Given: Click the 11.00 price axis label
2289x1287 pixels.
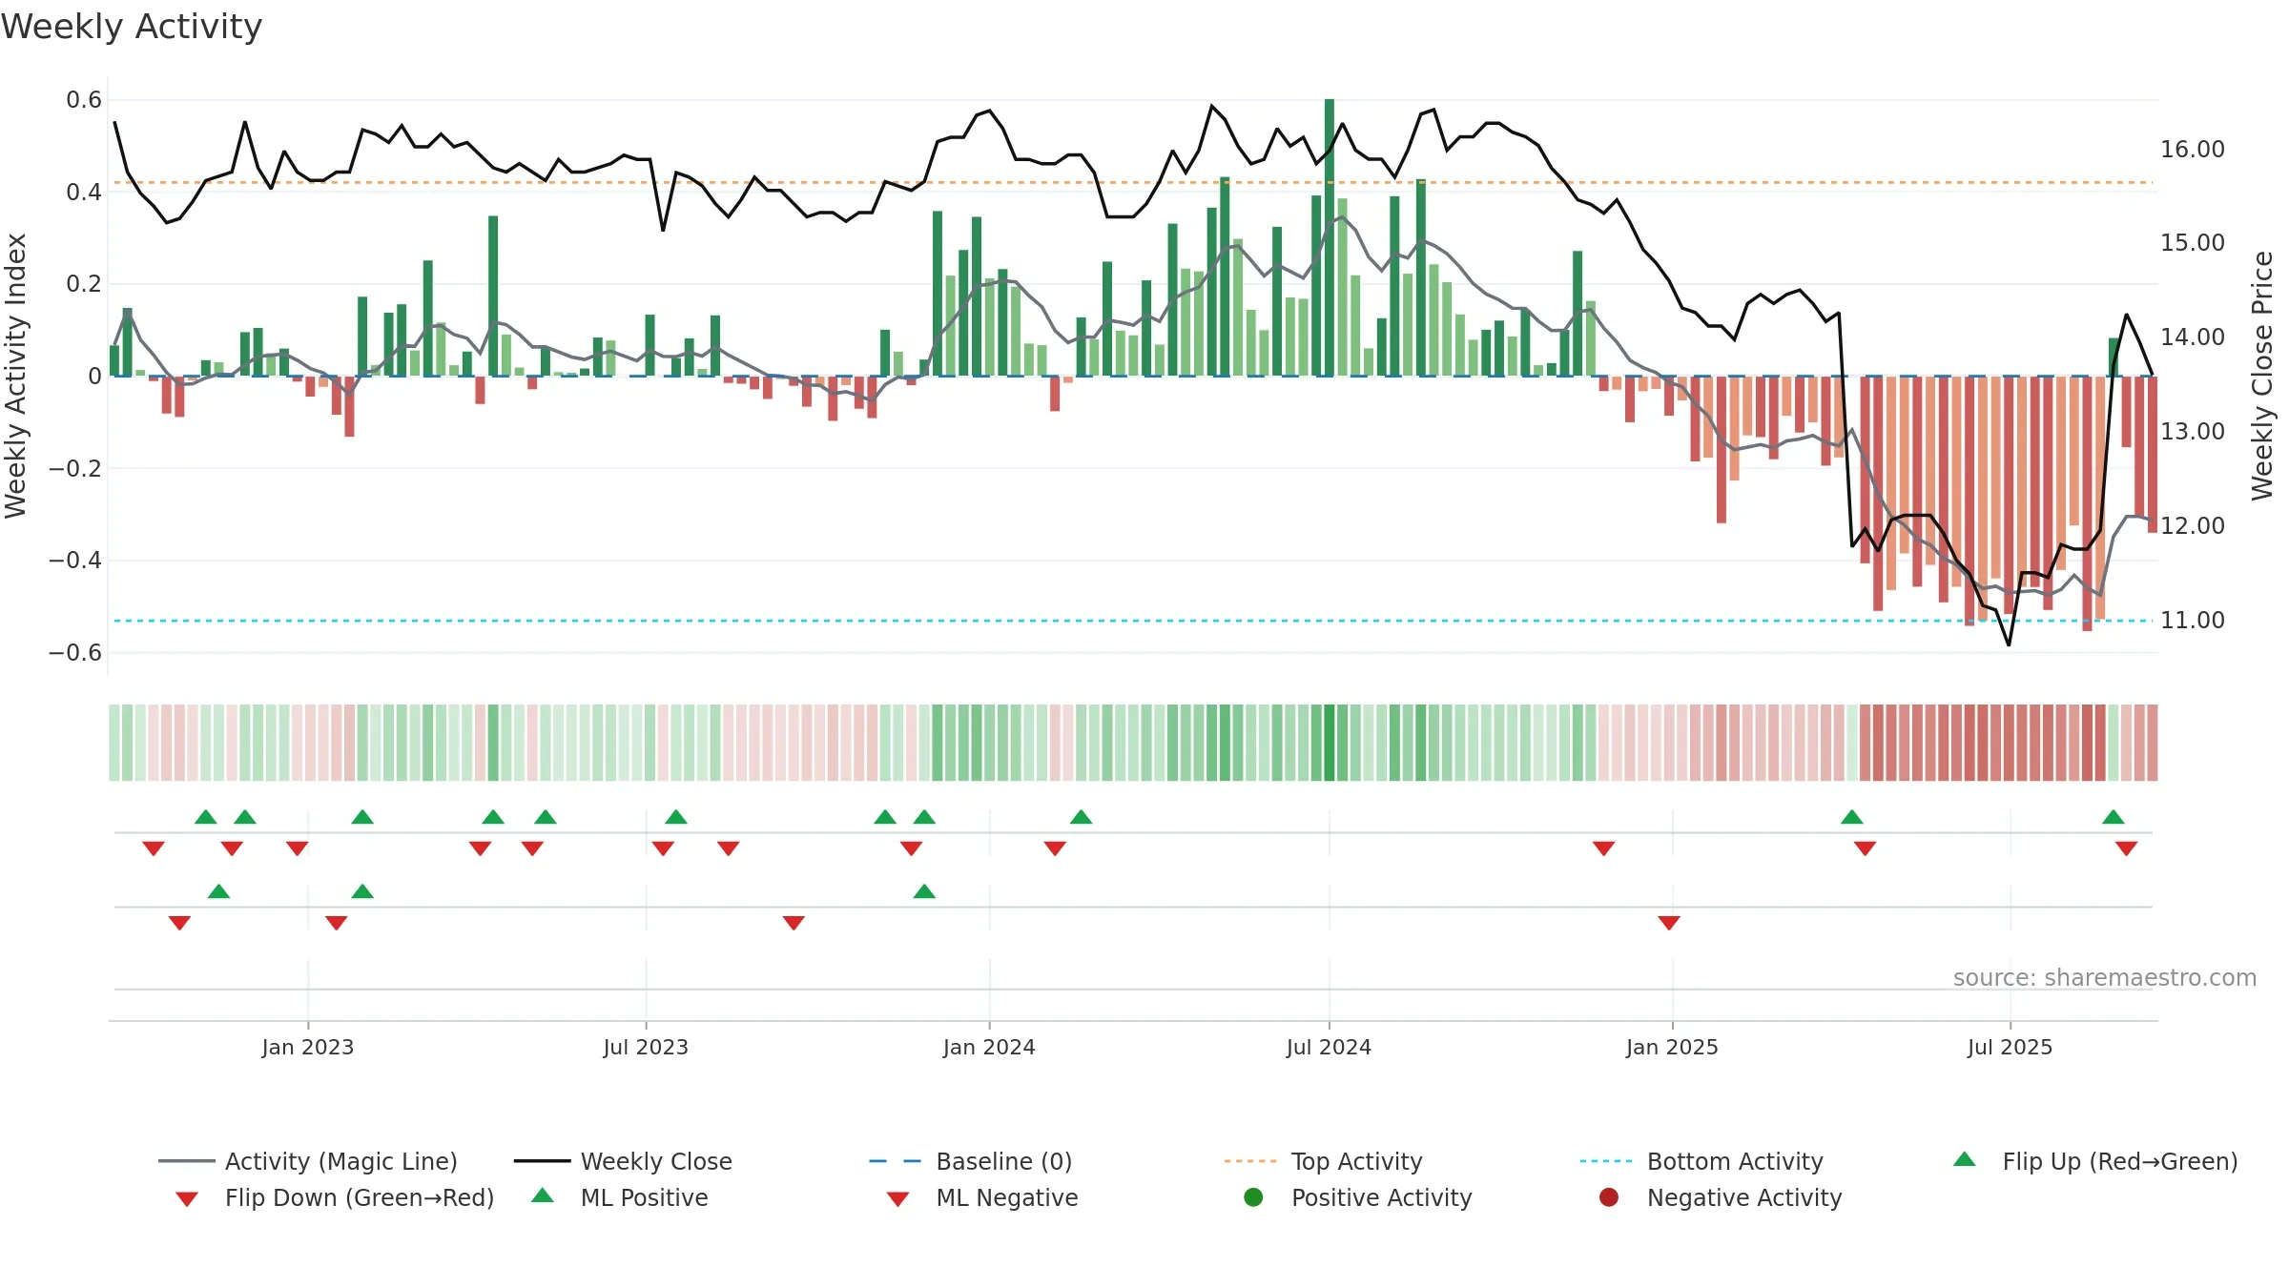Looking at the screenshot, I should tap(2193, 621).
